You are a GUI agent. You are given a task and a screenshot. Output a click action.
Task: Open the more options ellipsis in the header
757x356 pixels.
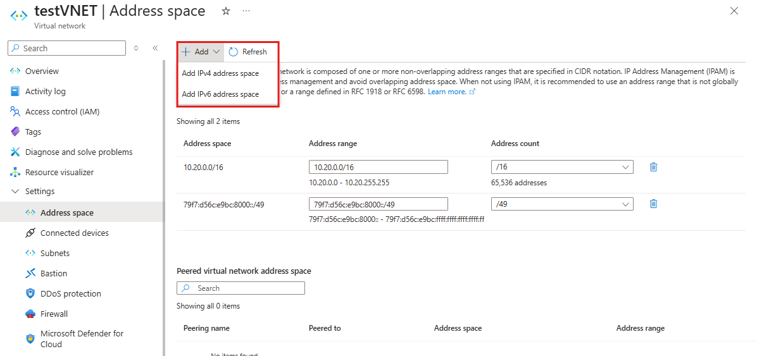(x=246, y=11)
